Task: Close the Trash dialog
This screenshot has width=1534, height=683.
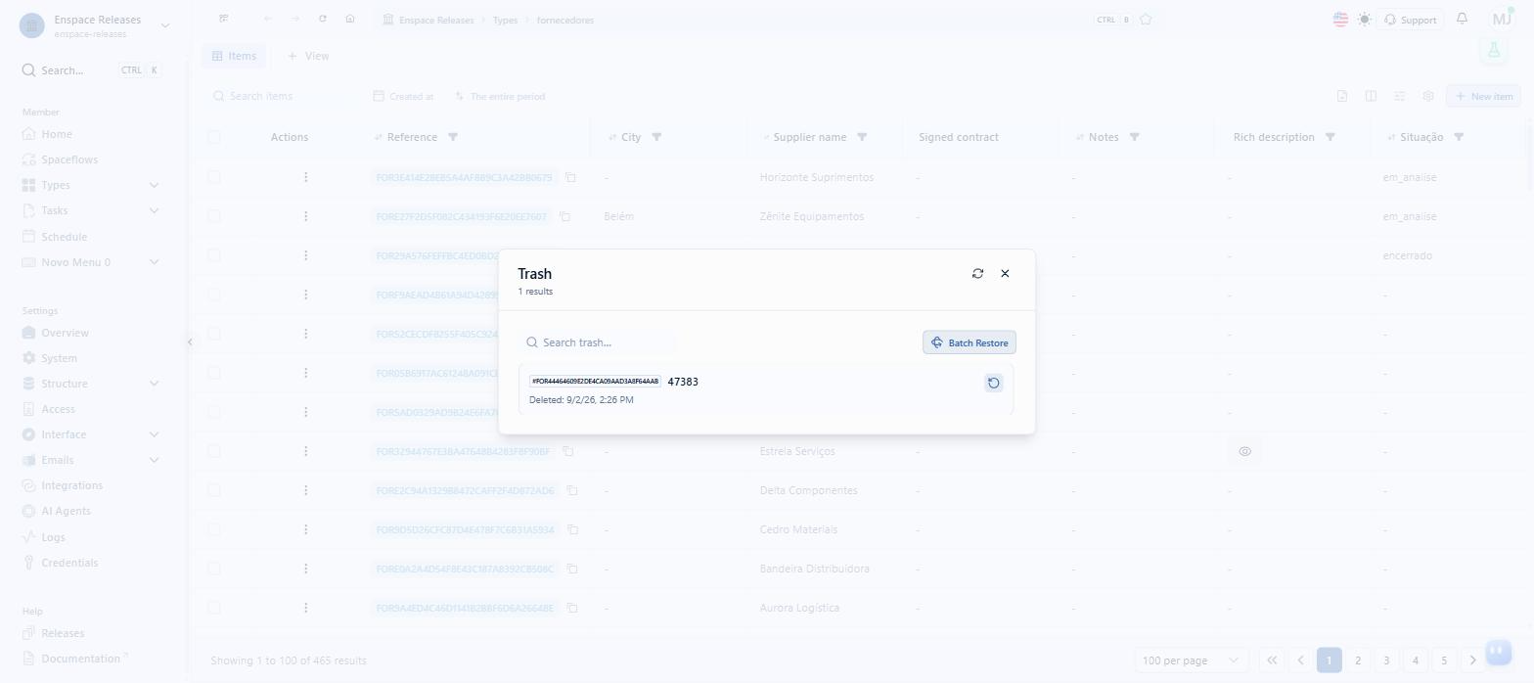Action: (1005, 274)
